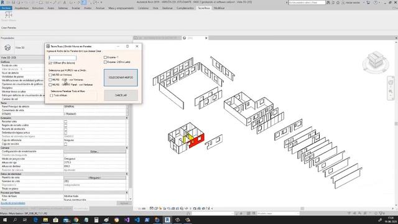Switch to the Complementos ribbon tab
Viewport: 398px width, 224px height.
tap(185, 8)
